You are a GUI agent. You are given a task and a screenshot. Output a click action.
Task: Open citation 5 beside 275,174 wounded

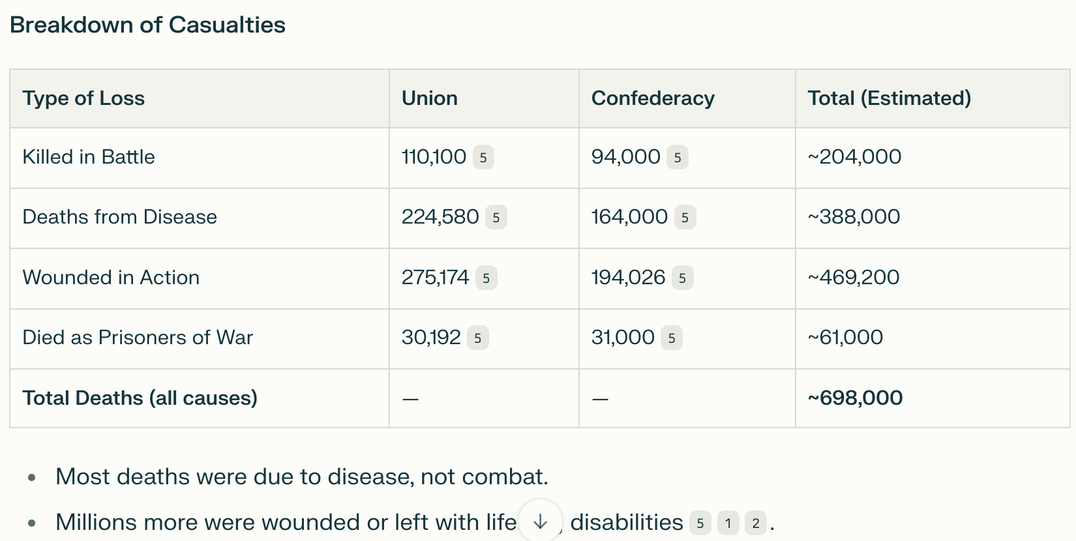click(486, 278)
